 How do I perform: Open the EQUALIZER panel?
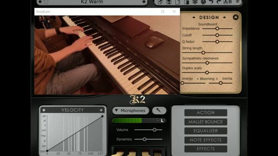click(205, 131)
